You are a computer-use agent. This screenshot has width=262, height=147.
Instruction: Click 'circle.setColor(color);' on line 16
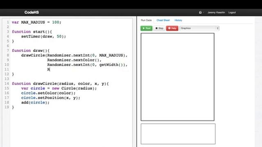(48, 93)
